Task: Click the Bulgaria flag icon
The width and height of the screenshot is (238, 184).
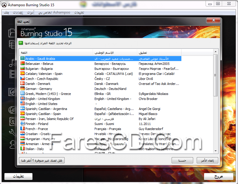Action: [22, 68]
